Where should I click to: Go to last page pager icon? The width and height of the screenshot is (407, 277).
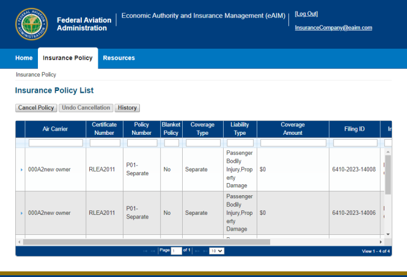coord(205,251)
